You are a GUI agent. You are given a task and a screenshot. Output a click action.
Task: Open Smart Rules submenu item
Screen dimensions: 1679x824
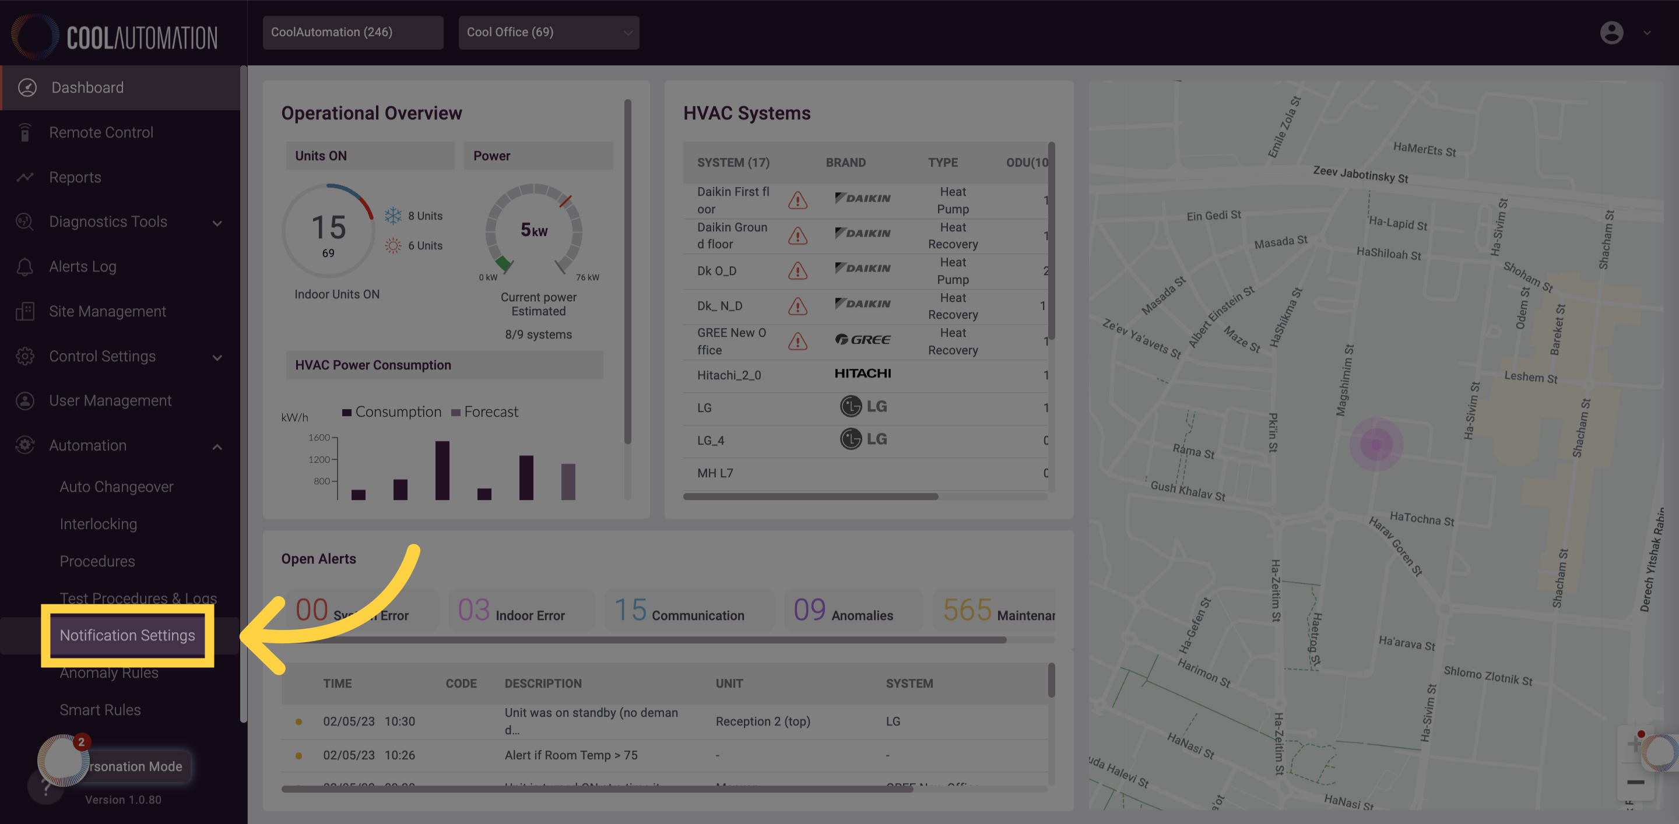point(100,710)
